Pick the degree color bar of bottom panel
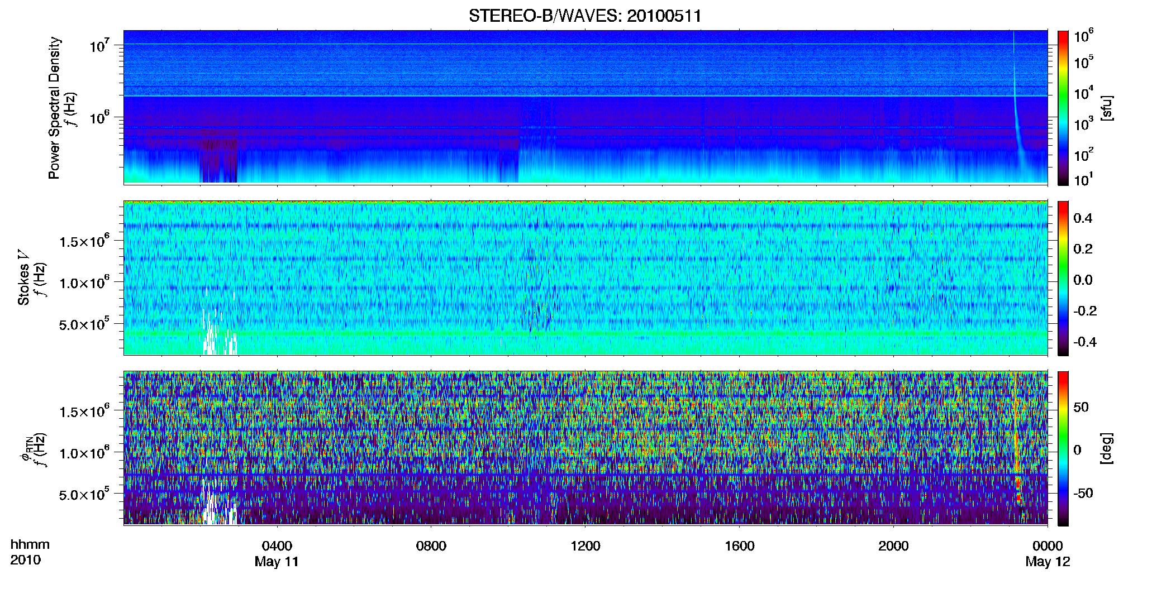Screen dimensions: 1171x603 (1063, 448)
